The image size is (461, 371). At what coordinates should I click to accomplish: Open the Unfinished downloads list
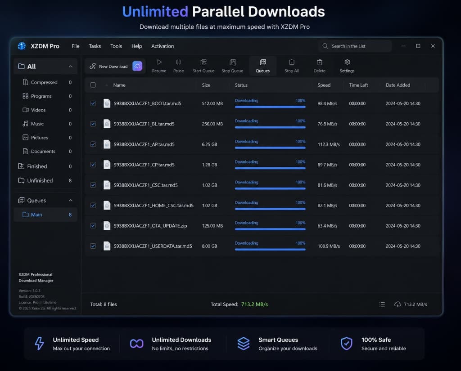45,180
